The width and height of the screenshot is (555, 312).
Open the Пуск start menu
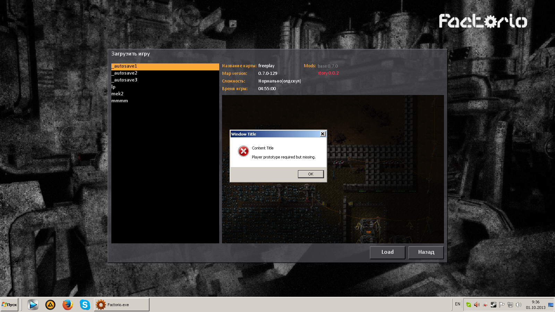[x=9, y=305]
